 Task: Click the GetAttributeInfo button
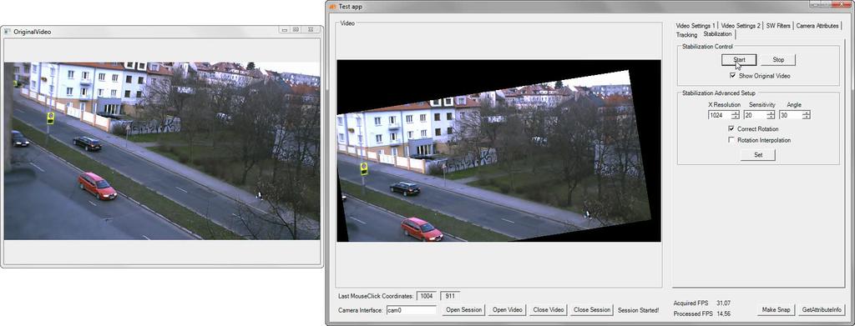tap(822, 309)
